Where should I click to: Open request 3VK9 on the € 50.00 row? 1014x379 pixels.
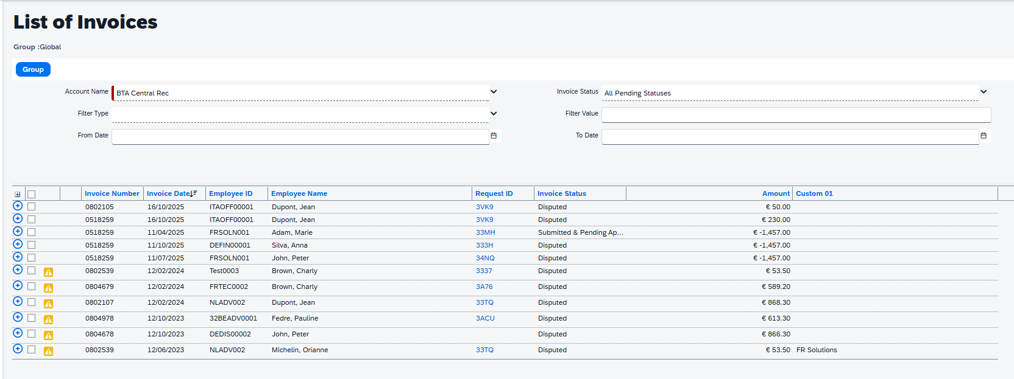tap(484, 207)
